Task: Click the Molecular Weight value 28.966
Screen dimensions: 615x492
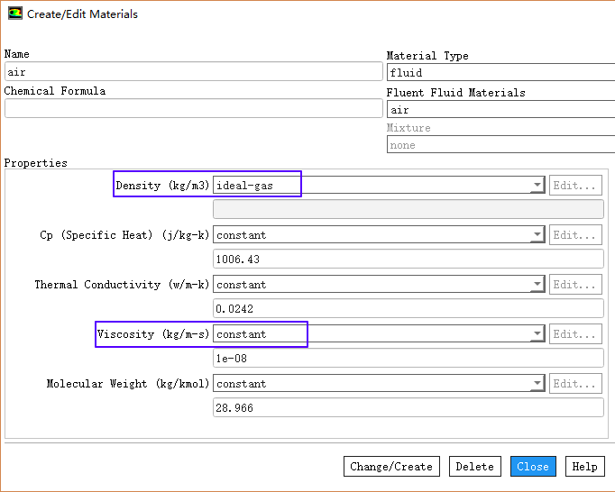Action: pyautogui.click(x=408, y=408)
